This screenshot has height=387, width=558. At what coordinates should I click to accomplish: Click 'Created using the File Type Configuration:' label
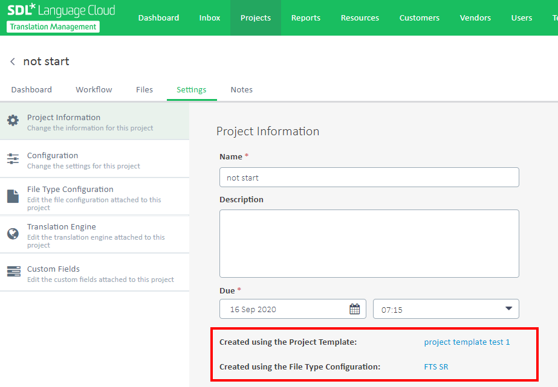click(300, 366)
